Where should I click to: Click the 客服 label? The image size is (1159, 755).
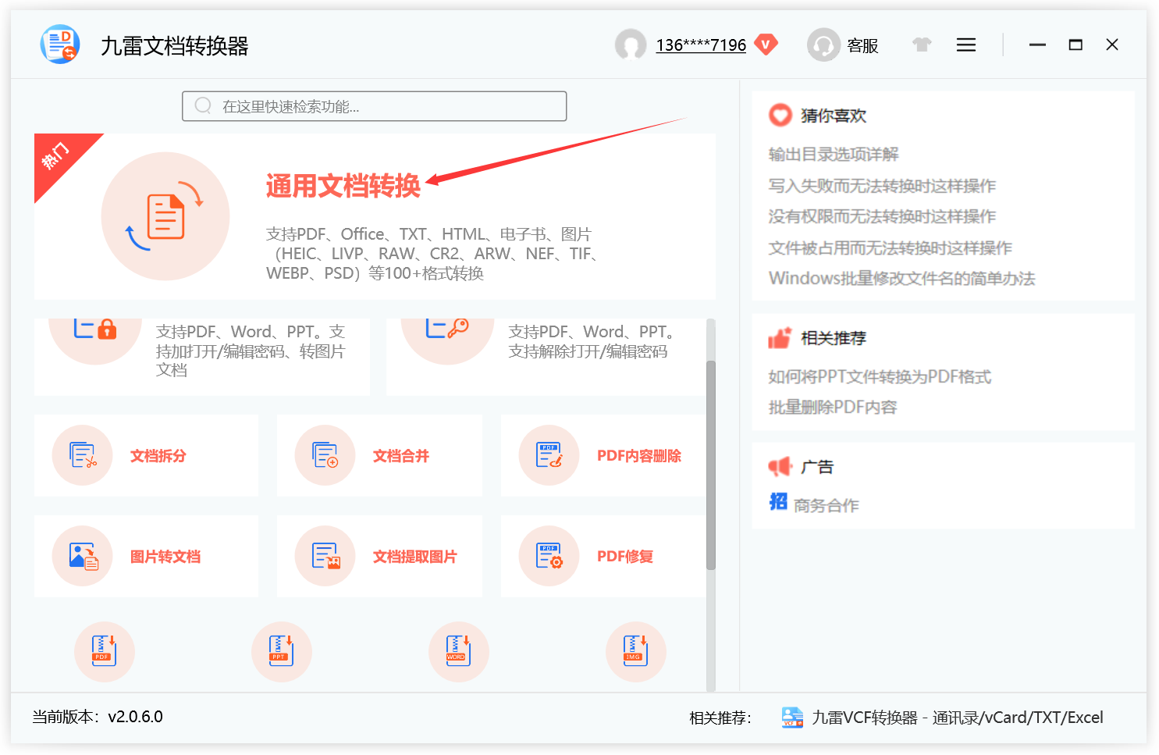pos(862,46)
